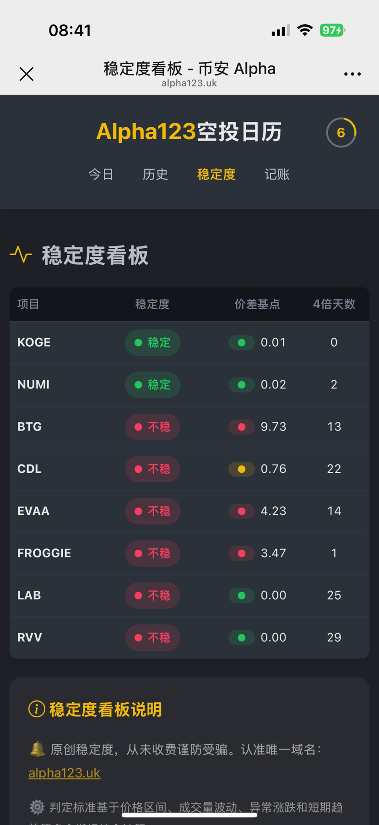Viewport: 379px width, 825px height.
Task: Sort by the 价差基点 column header
Action: 257,304
